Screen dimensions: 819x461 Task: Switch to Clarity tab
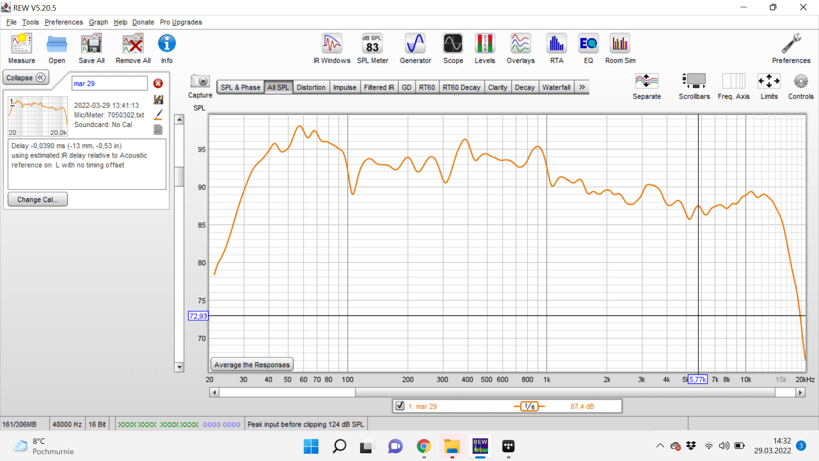pos(497,87)
